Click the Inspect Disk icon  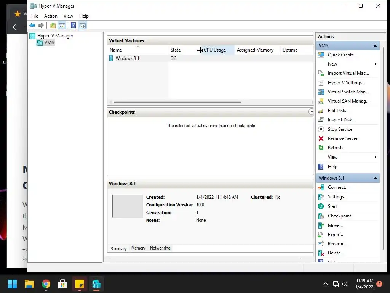(321, 120)
